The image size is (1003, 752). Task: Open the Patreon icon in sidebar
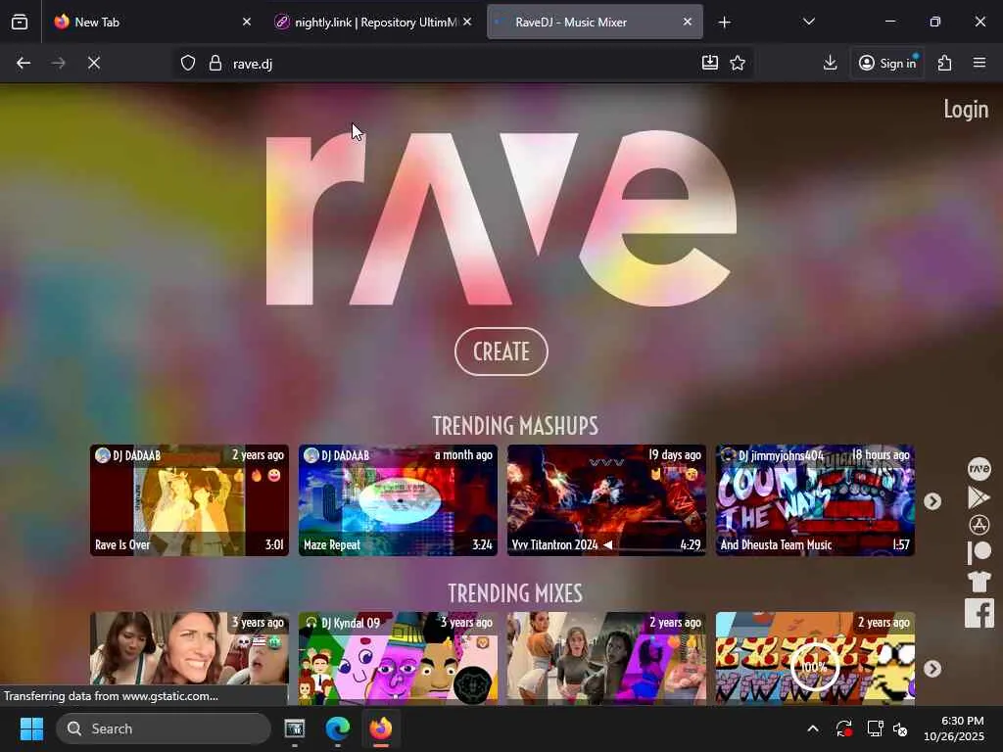pyautogui.click(x=979, y=552)
